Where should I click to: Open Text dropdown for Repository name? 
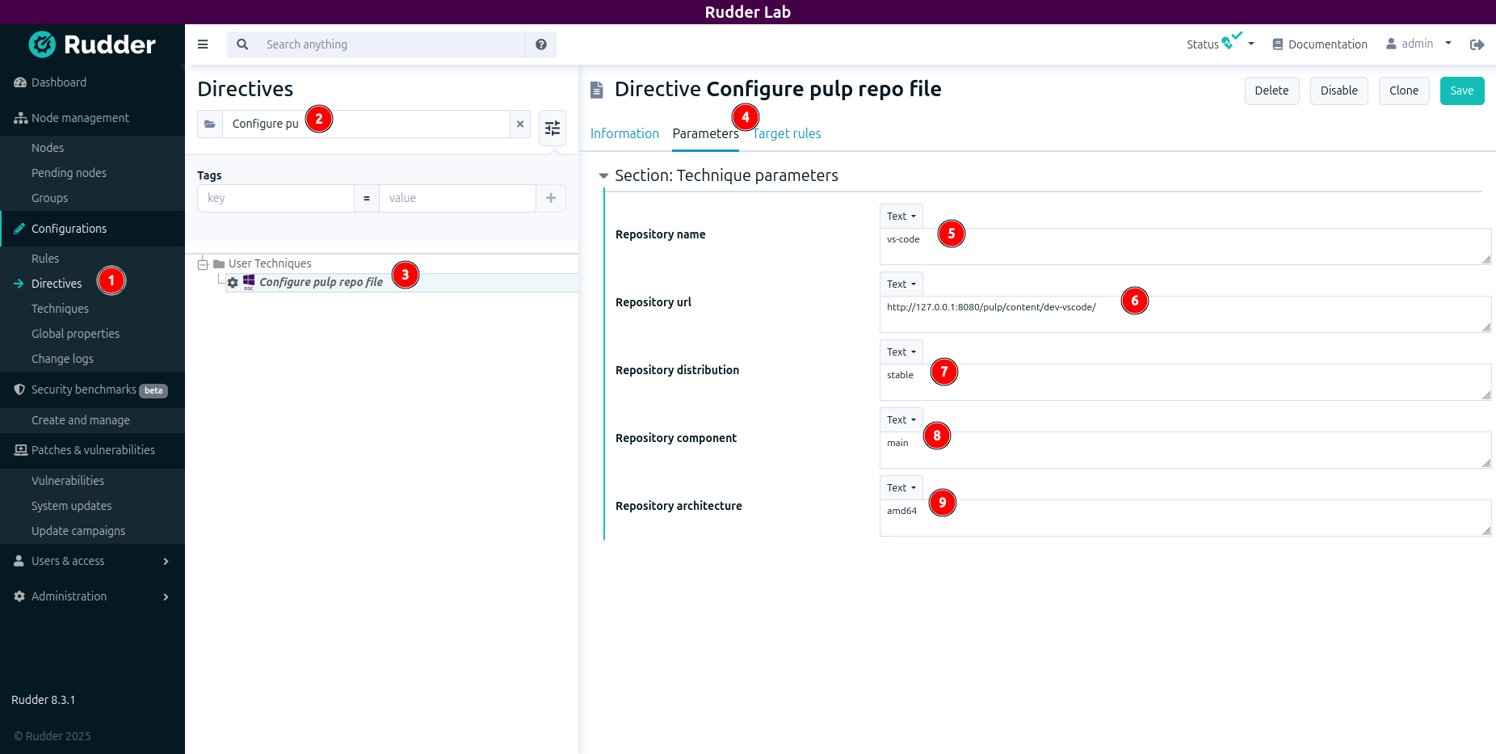pyautogui.click(x=901, y=216)
